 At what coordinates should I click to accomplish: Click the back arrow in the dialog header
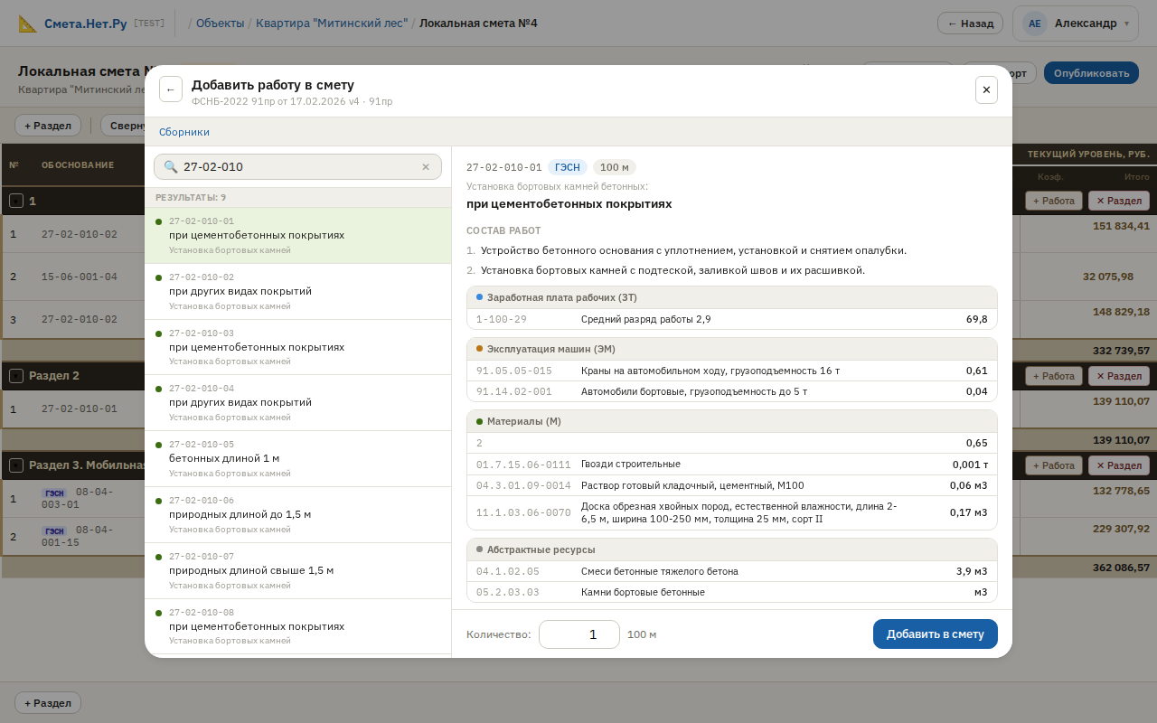[171, 89]
